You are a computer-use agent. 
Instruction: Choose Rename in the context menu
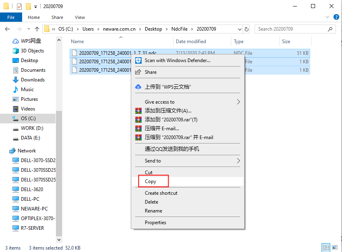[187, 211]
